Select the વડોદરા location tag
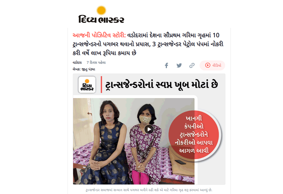 pyautogui.click(x=77, y=62)
